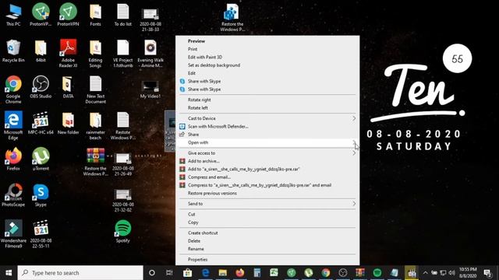Viewport: 499px width, 280px height.
Task: Select the Evening Walk audio file
Action: [x=150, y=54]
